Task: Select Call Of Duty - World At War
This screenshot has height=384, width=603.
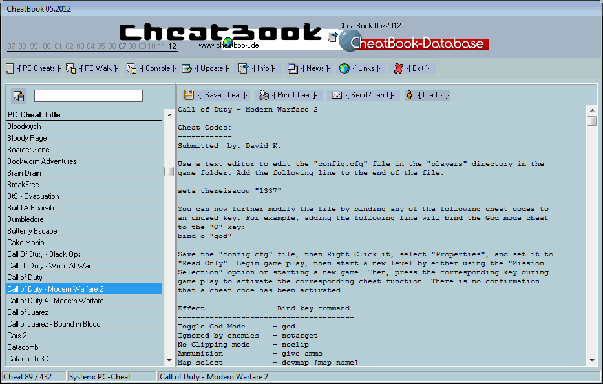Action: pyautogui.click(x=84, y=266)
